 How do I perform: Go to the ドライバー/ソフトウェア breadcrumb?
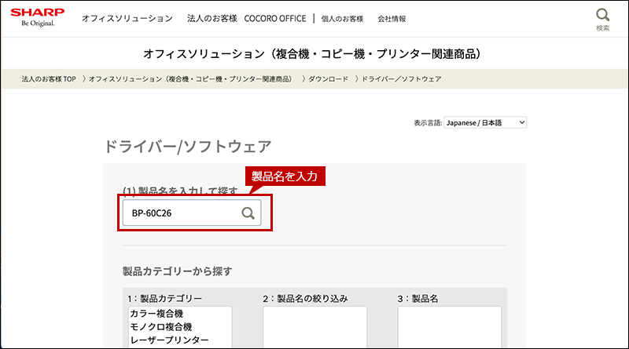click(402, 79)
